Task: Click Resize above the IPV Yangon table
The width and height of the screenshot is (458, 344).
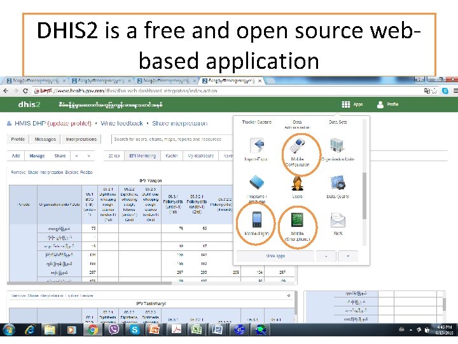Action: tap(87, 172)
